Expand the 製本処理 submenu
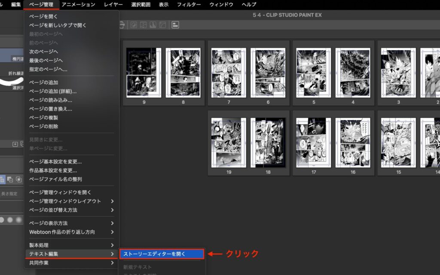Viewport: 440px width, 275px height. click(71, 245)
